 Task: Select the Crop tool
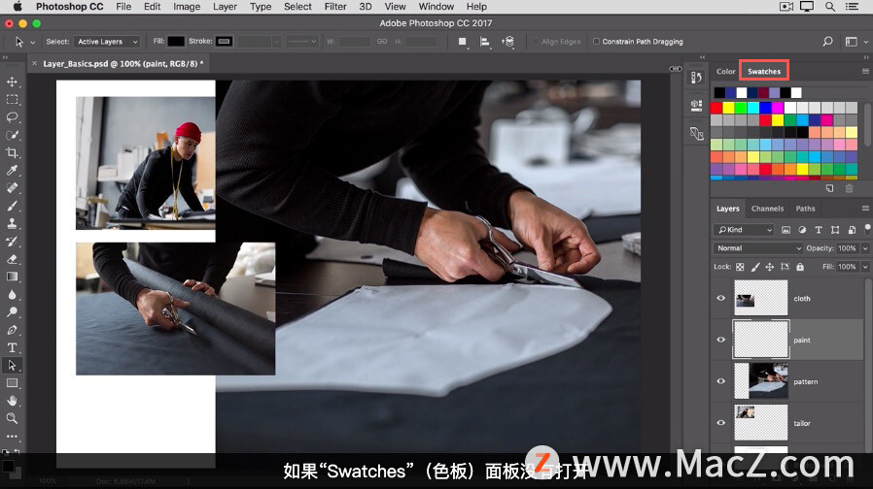(12, 153)
